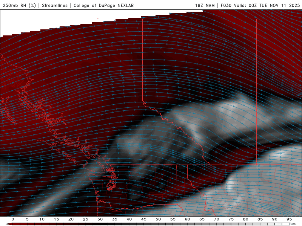Click the colorbar label '80'
The image size is (302, 226).
click(246, 219)
